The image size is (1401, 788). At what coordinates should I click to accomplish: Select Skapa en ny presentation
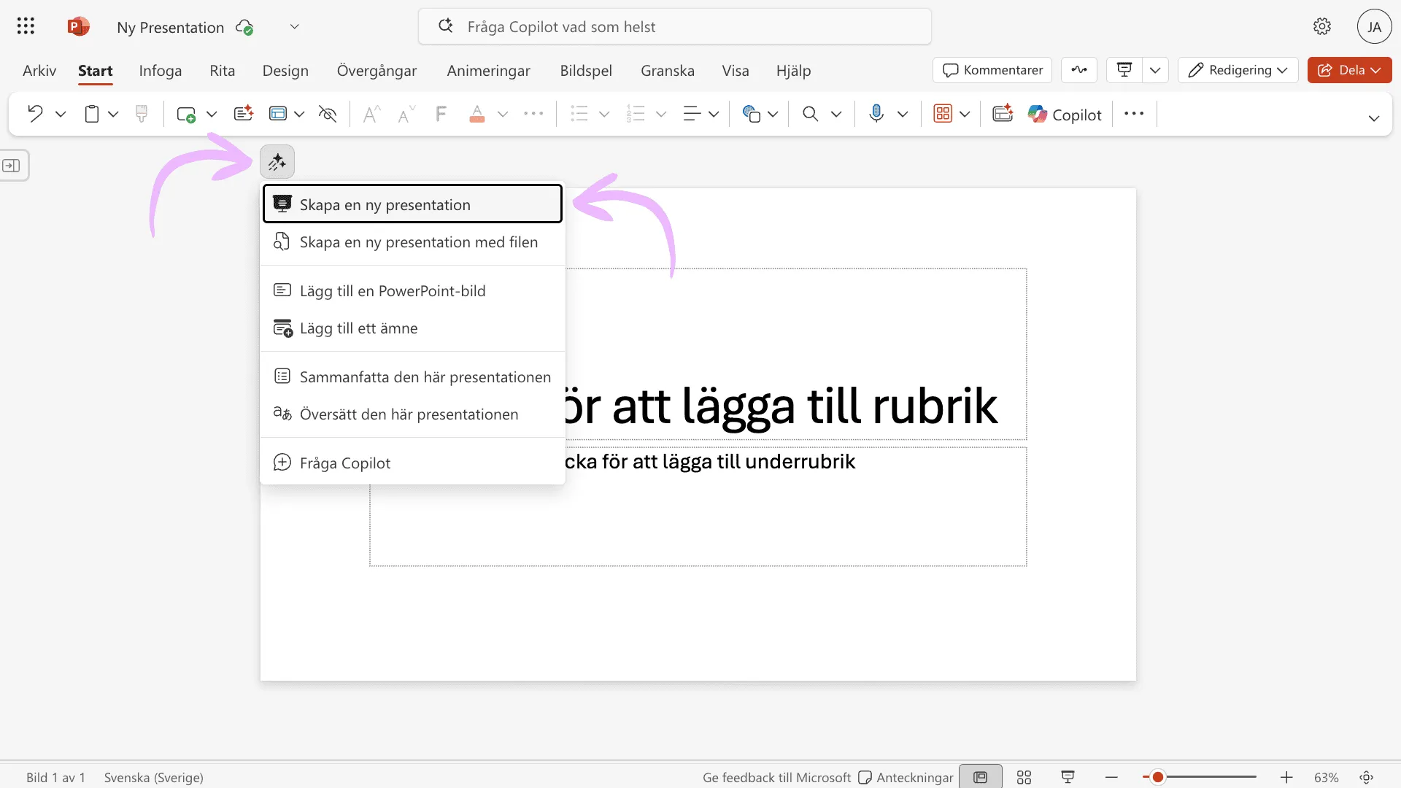(412, 204)
